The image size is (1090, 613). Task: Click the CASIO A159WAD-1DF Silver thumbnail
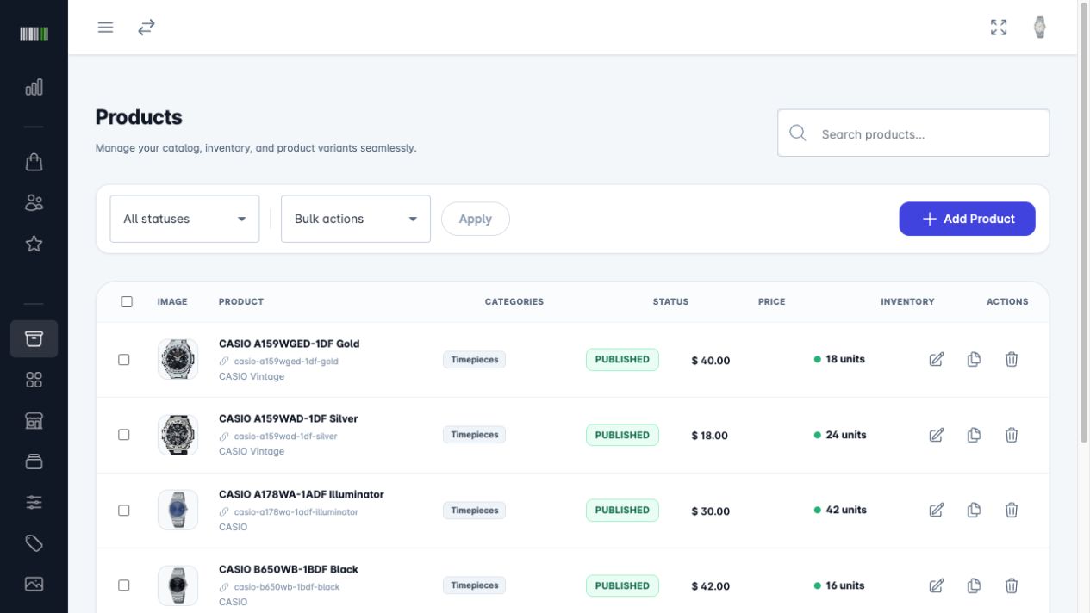click(178, 435)
